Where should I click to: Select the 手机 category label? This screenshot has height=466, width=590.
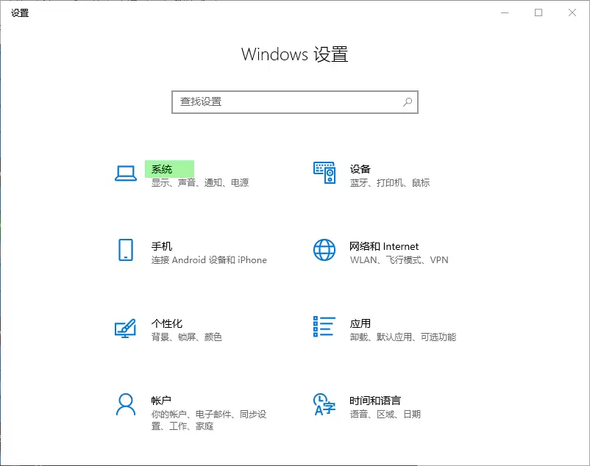(162, 247)
